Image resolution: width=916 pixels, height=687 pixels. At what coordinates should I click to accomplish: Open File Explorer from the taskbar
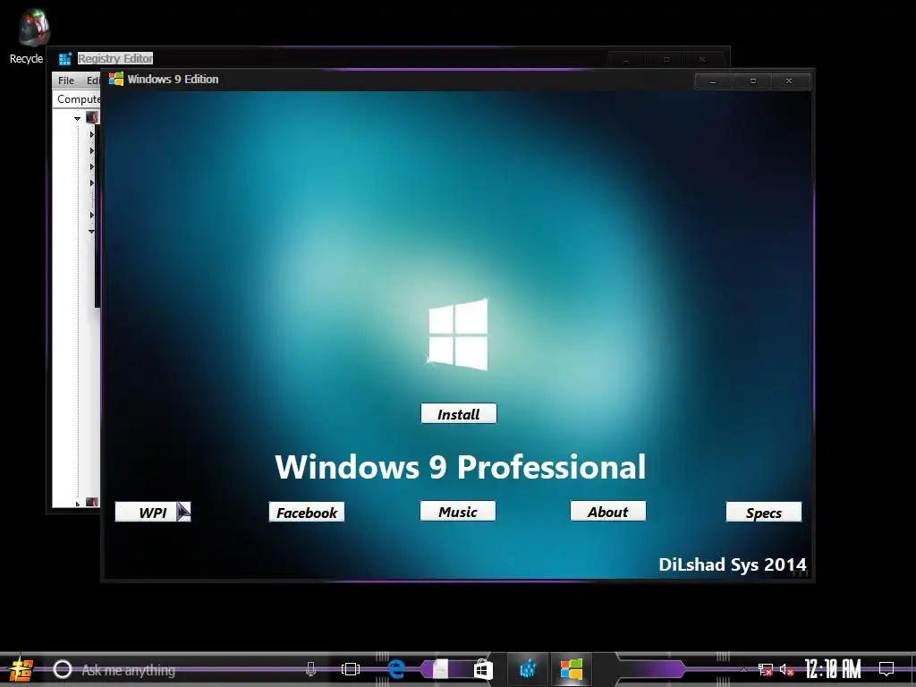(440, 669)
